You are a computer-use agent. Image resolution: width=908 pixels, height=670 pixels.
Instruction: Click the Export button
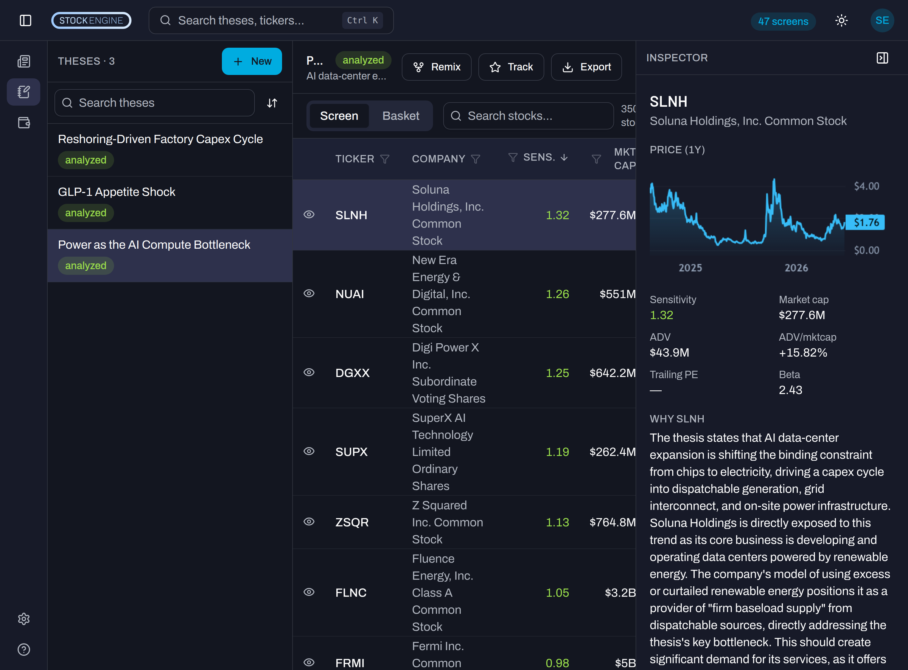[586, 67]
